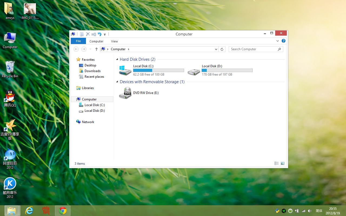Image resolution: width=346 pixels, height=216 pixels.
Task: Click the search magnifier icon
Action: [x=280, y=49]
